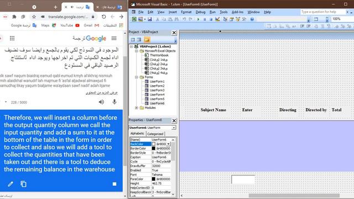Open the File menu in Visual Basic
Screen dimensions: 354x199
[x=141, y=12]
